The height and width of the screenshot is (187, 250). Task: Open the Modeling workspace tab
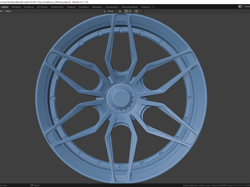(x=16, y=7)
